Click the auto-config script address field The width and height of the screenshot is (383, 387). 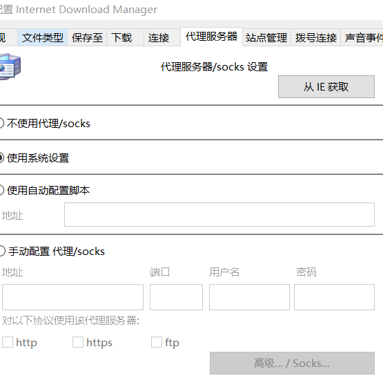point(219,214)
